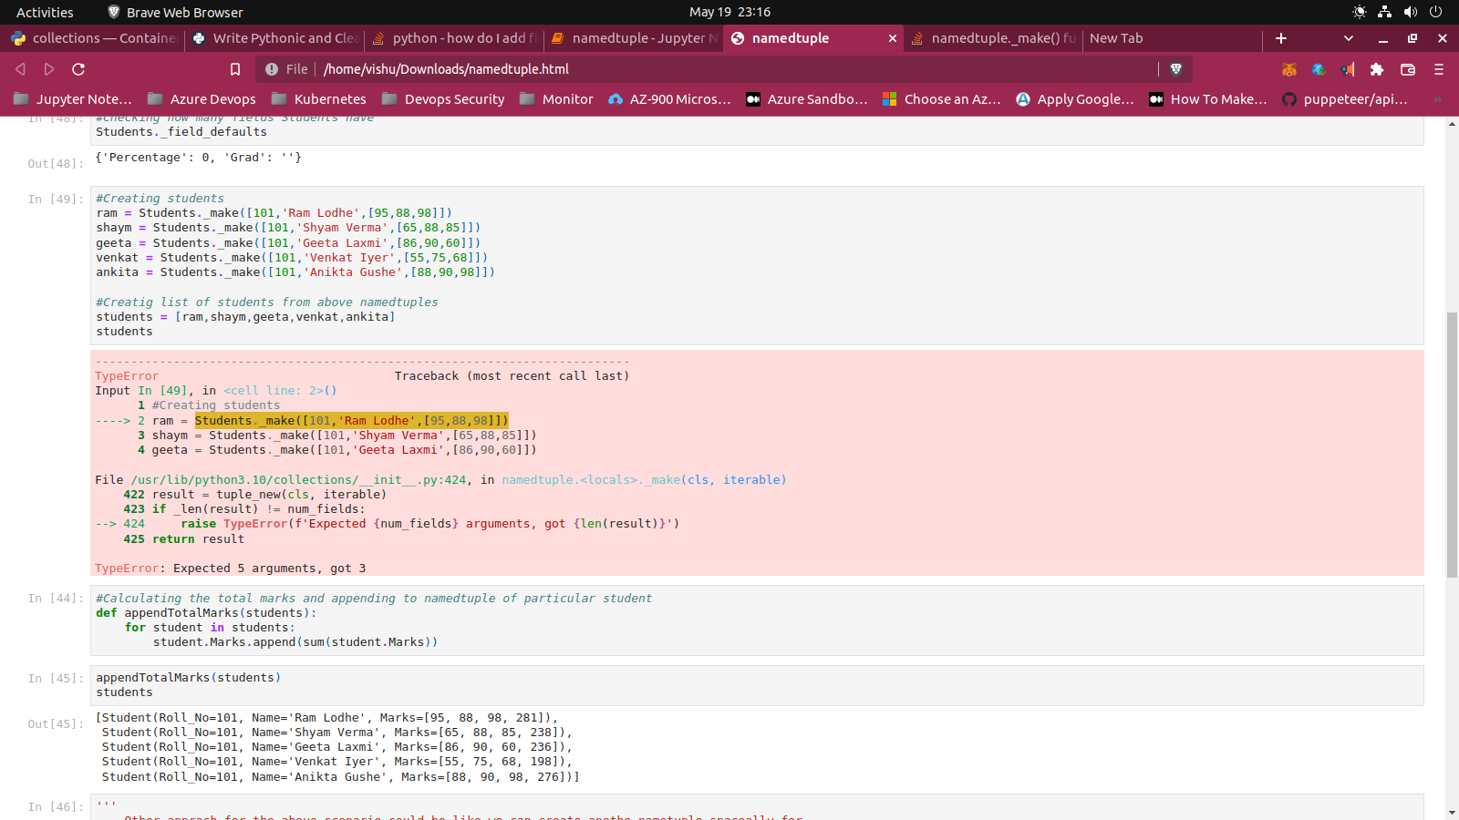
Task: Open AZ-900 Microsoft bookmark
Action: pos(669,99)
